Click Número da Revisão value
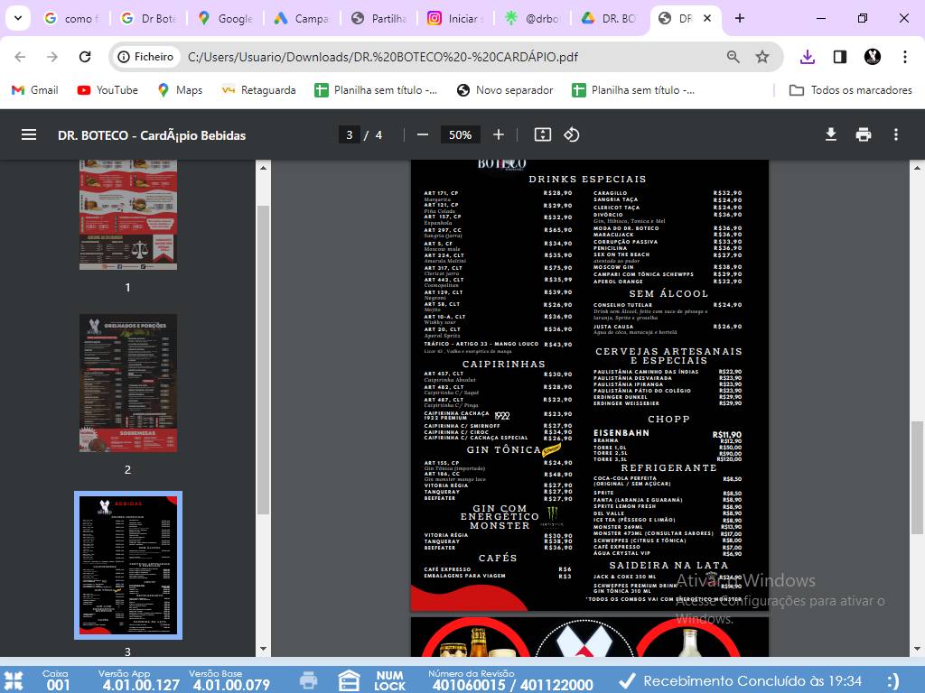Image resolution: width=925 pixels, height=693 pixels. [512, 685]
